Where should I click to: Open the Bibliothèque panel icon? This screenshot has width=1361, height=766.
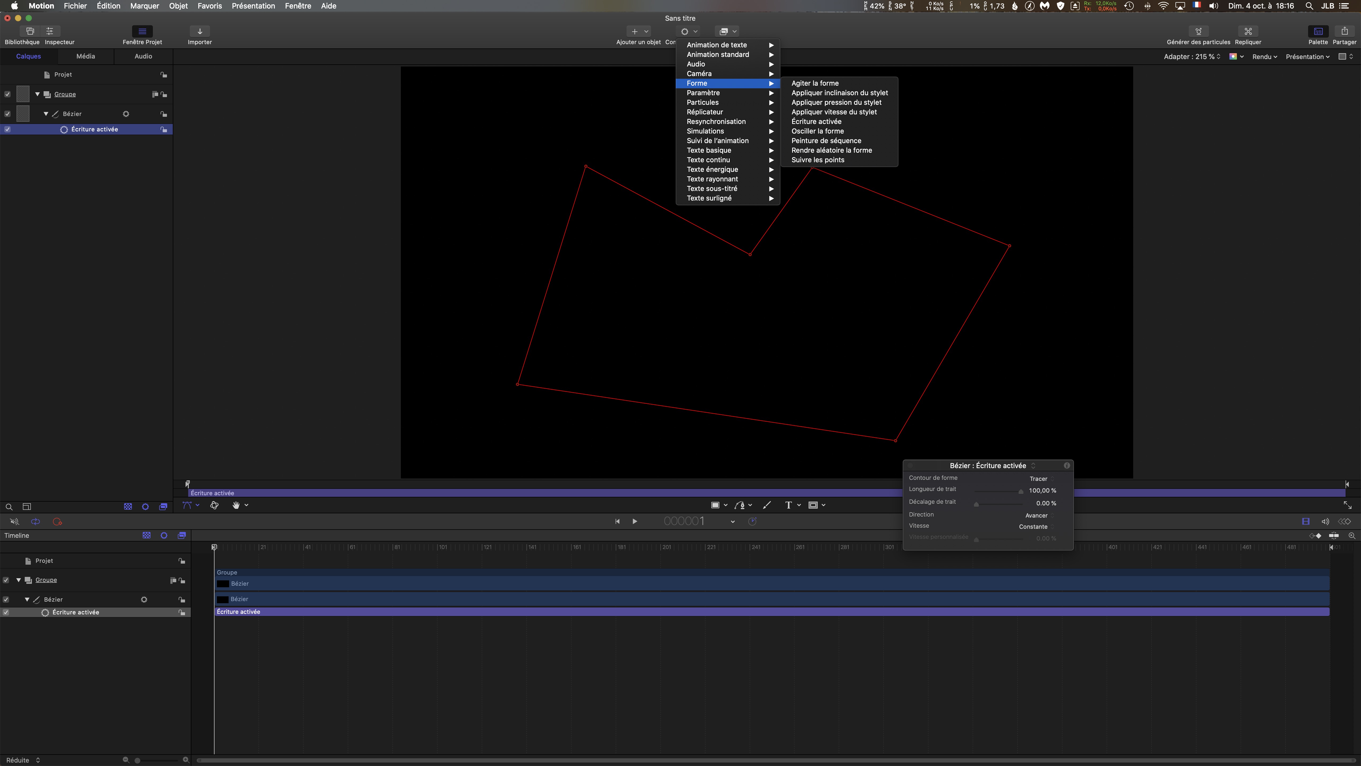pyautogui.click(x=30, y=31)
